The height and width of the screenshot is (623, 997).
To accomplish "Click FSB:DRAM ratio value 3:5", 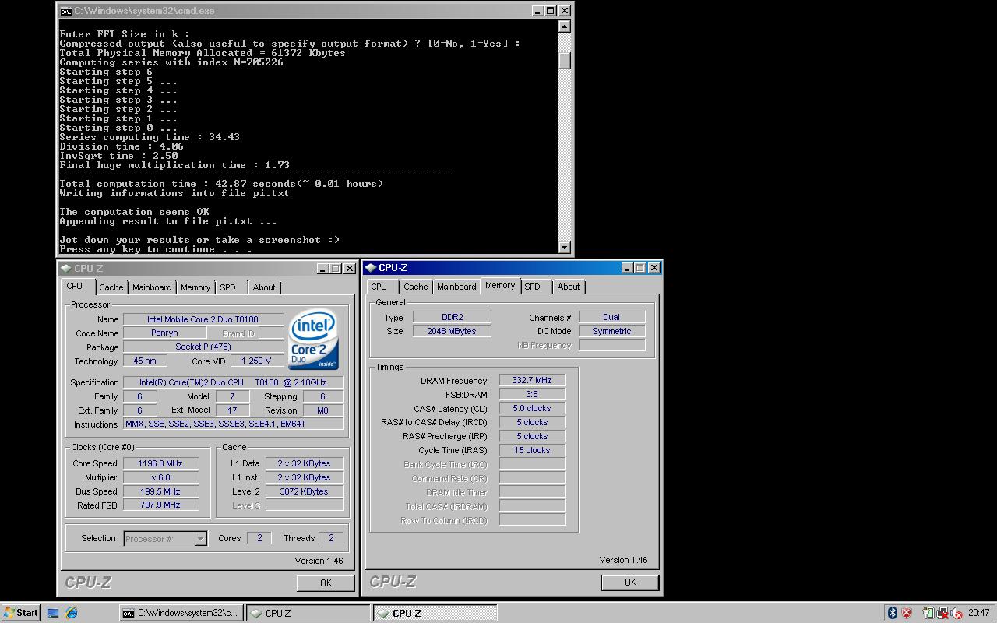I will (x=532, y=394).
